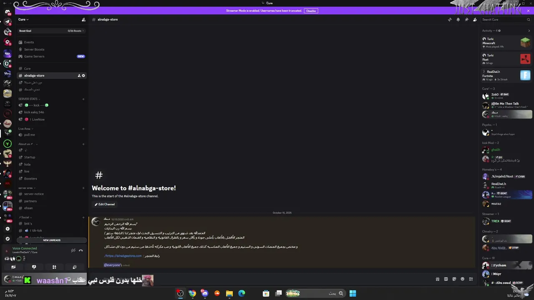Add channel to SERVER STATS with plus
The height and width of the screenshot is (300, 534).
coord(83,99)
